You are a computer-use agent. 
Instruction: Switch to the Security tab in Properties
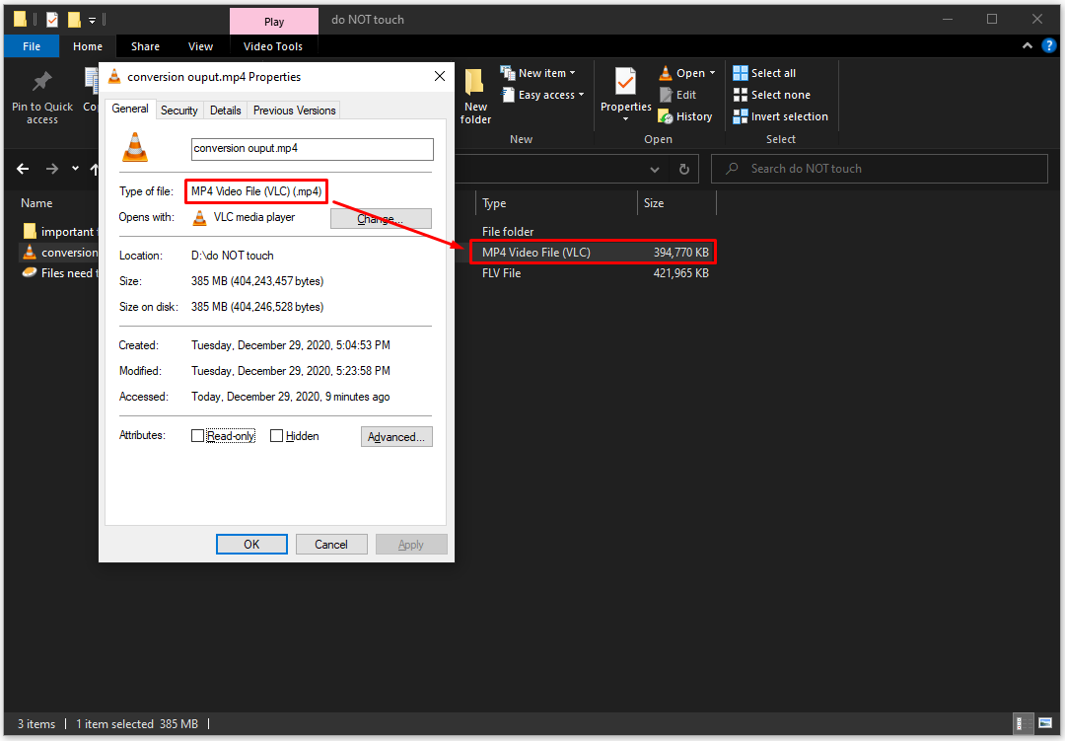pos(179,111)
